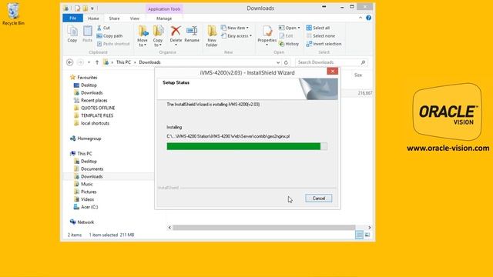Click the Rename ribbon icon

point(192,34)
